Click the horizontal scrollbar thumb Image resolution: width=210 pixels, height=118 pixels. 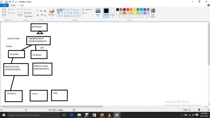[52, 107]
